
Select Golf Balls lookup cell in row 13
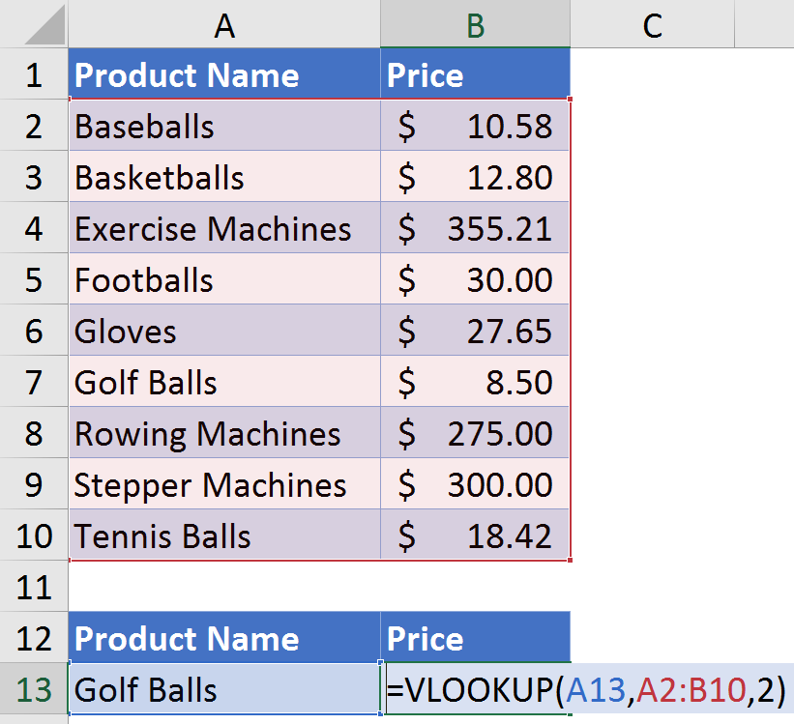pos(224,690)
